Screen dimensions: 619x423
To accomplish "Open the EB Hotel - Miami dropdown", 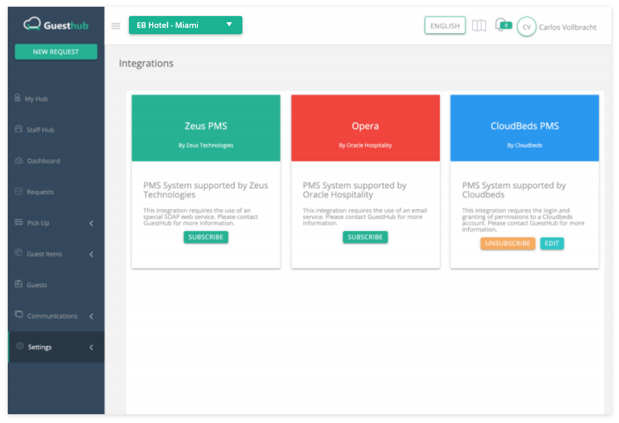I will coord(185,25).
